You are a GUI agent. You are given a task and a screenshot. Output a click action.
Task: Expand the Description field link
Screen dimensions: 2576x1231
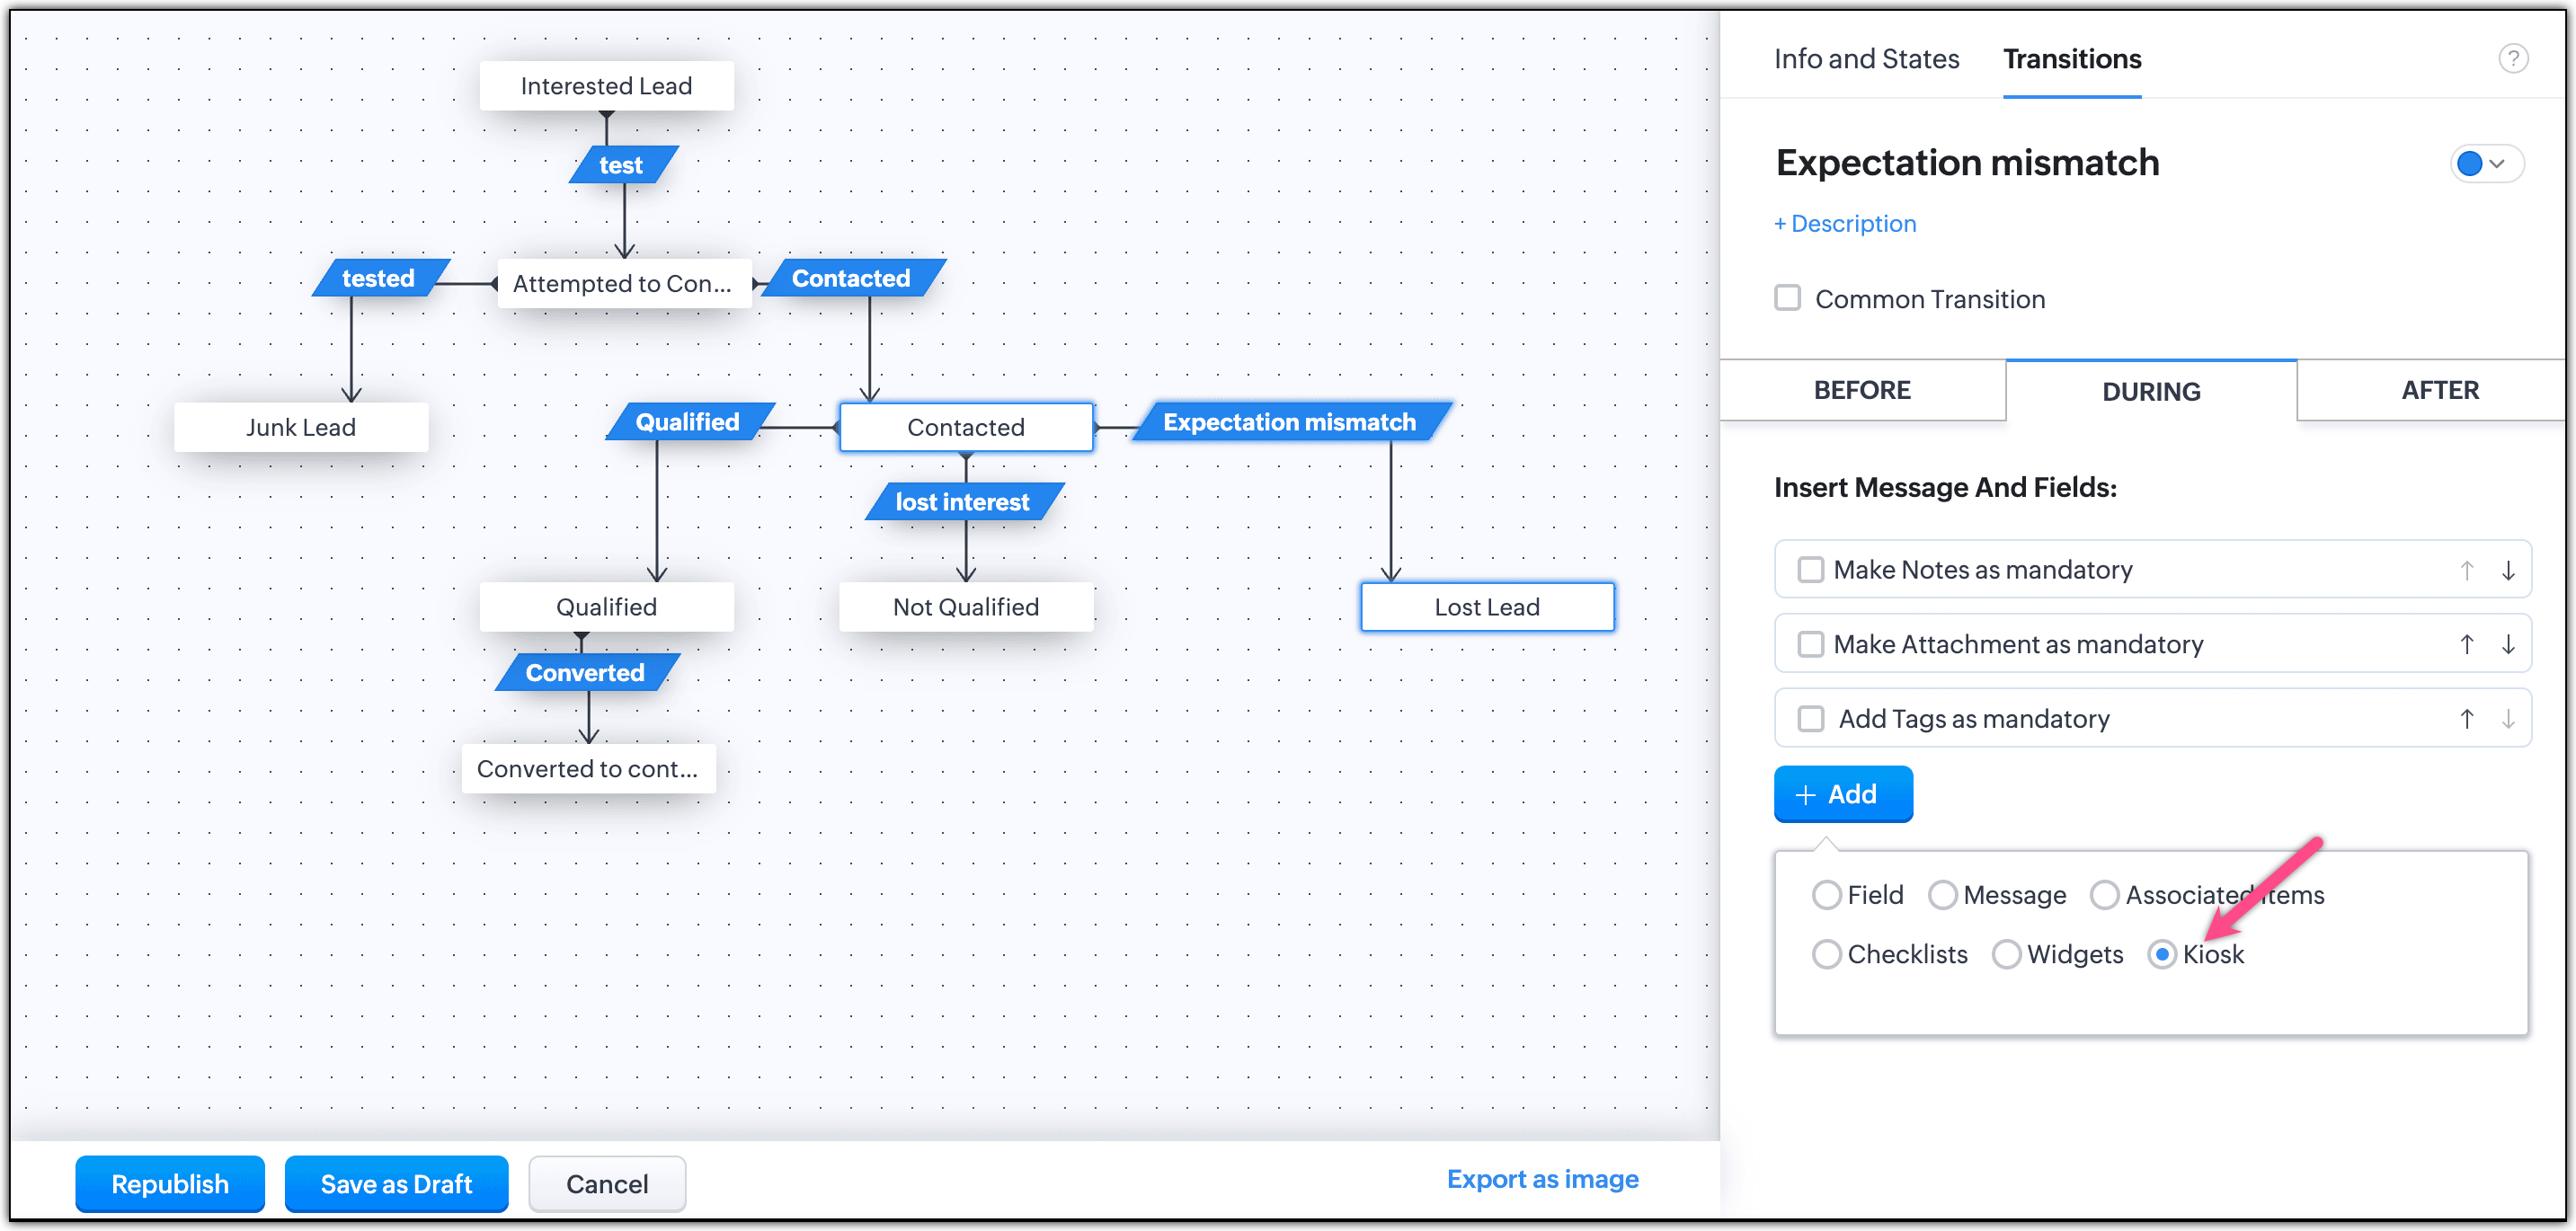tap(1845, 224)
